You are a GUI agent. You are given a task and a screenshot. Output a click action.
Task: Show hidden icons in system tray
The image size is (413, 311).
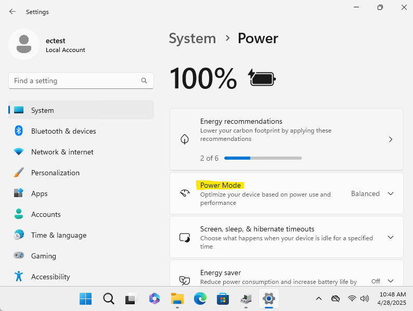(319, 299)
